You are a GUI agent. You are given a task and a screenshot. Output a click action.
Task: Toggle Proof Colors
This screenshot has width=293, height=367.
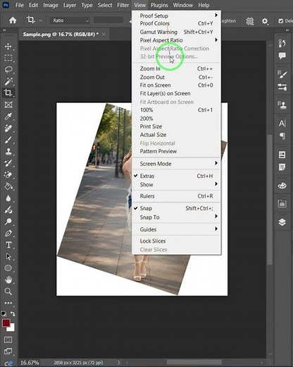(x=176, y=23)
